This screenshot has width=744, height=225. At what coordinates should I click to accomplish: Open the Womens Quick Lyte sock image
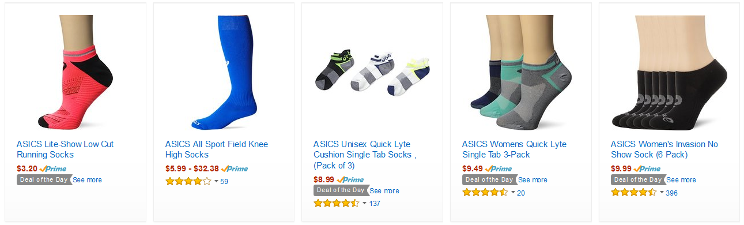tap(520, 72)
